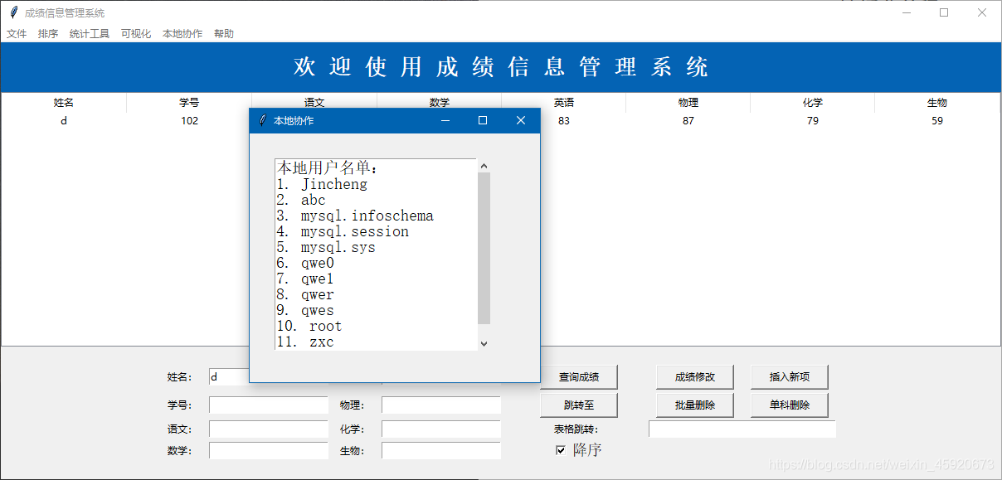Click the 表格跳转 input field
Image resolution: width=1002 pixels, height=480 pixels.
point(742,429)
